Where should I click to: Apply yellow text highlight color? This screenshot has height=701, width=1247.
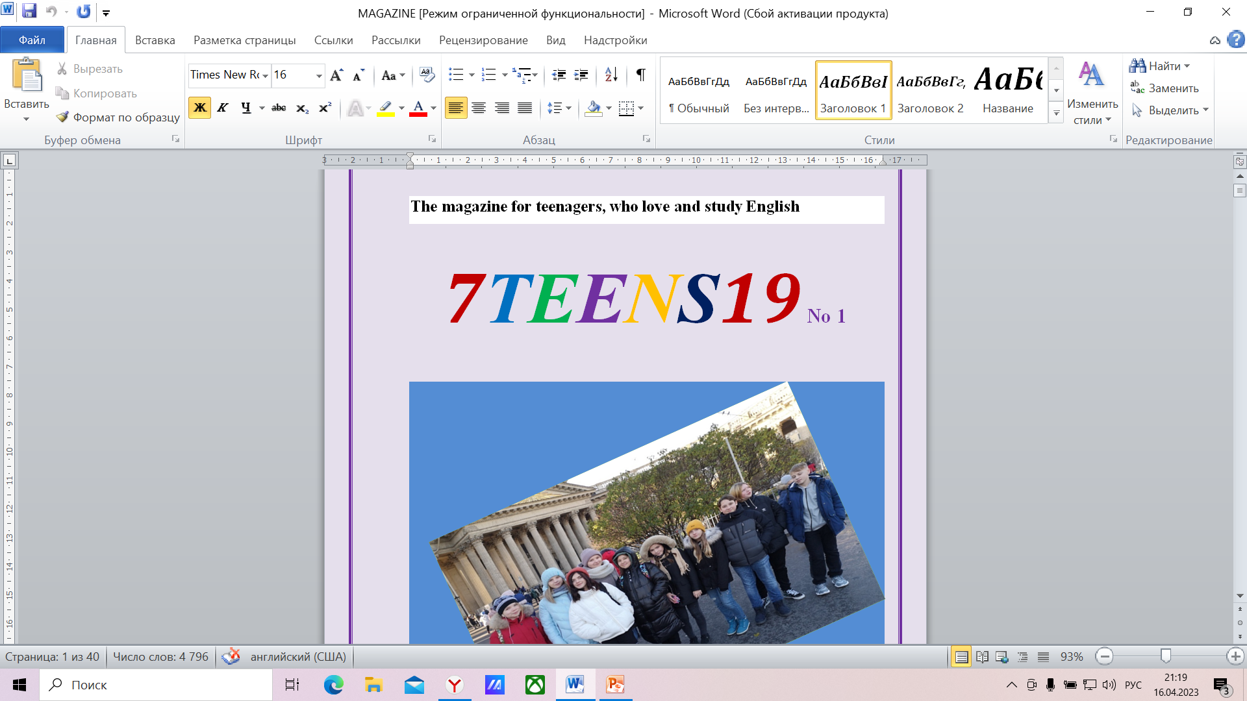point(386,108)
